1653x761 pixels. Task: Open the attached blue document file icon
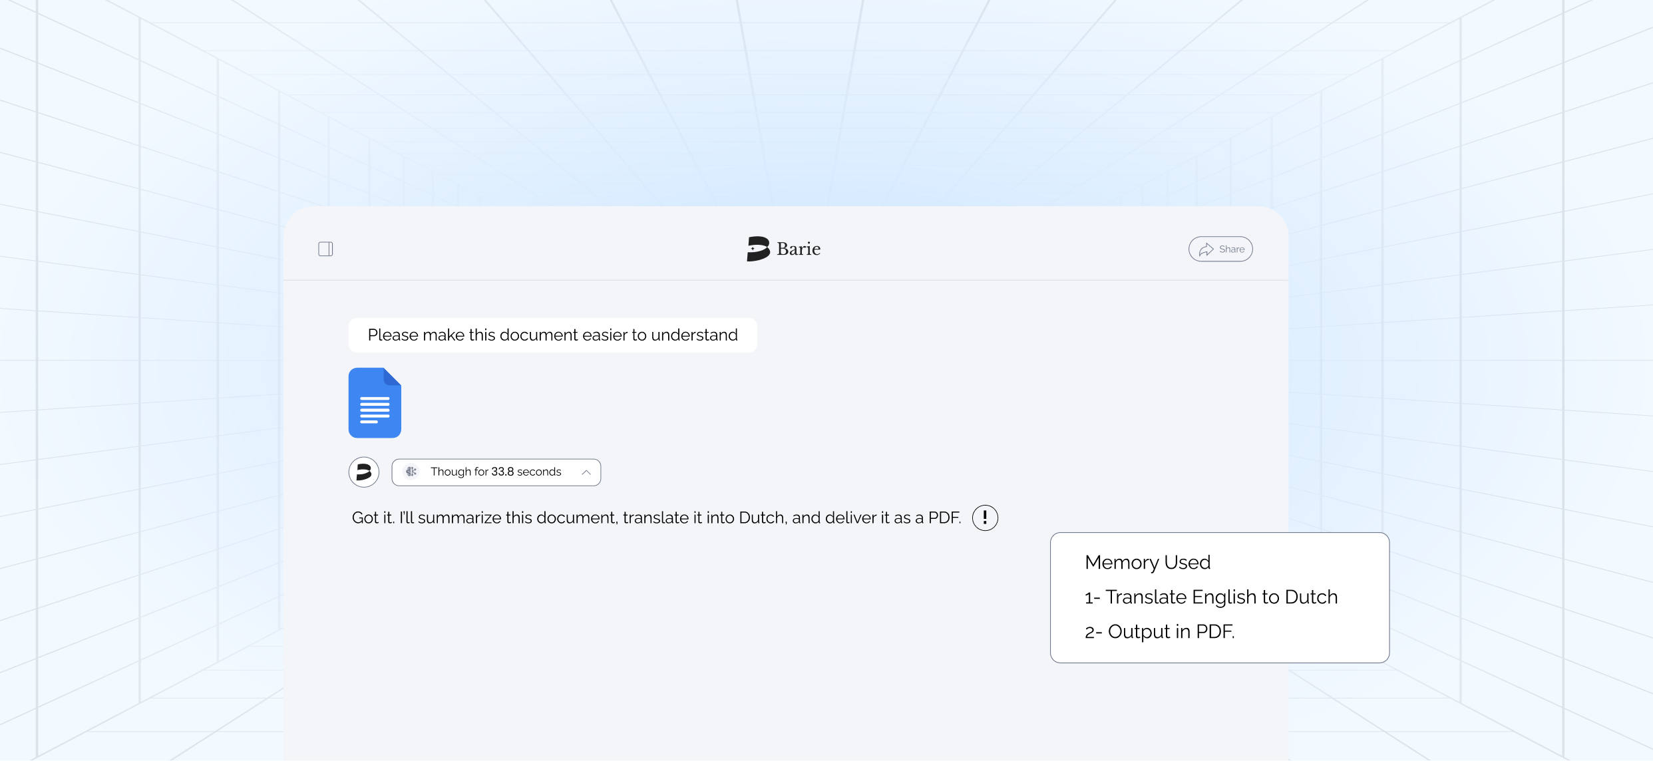point(375,402)
